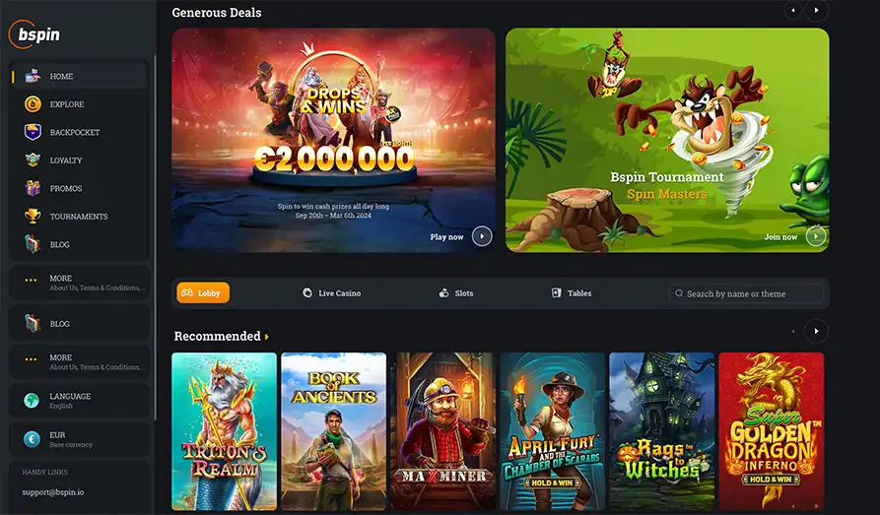Viewport: 880px width, 515px height.
Task: Open Promos gift box icon
Action: pyautogui.click(x=33, y=188)
